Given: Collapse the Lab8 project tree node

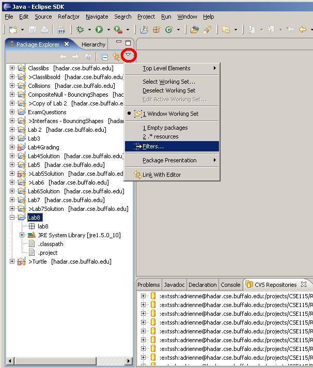Looking at the screenshot, I should point(12,218).
